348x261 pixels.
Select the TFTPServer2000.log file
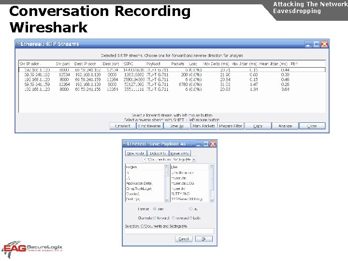click(x=187, y=199)
